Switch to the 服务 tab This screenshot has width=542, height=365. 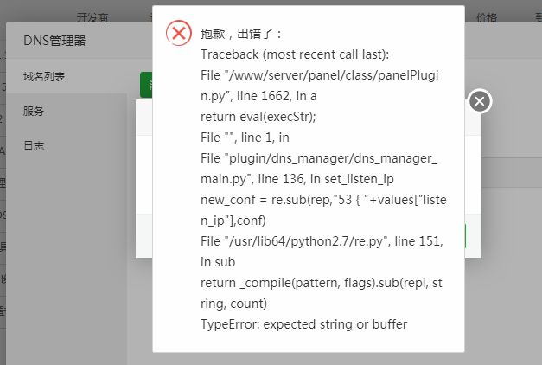[34, 111]
